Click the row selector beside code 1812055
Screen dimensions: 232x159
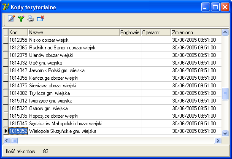coord(6,40)
